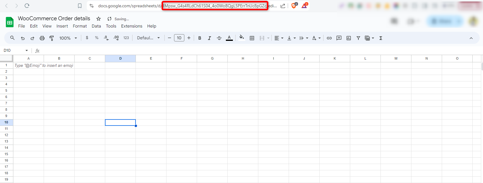Open the functions sigma menu
Screen dimensions: 483x183
click(381, 38)
